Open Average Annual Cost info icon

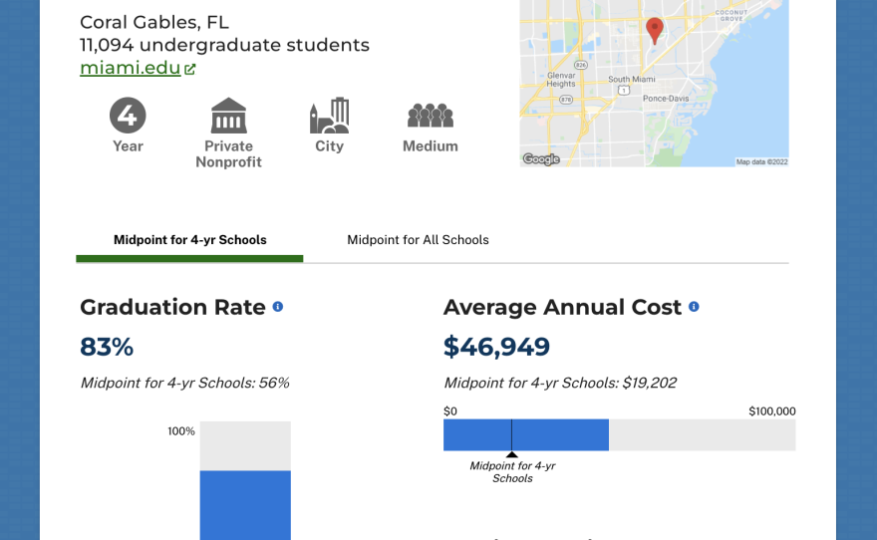(694, 307)
